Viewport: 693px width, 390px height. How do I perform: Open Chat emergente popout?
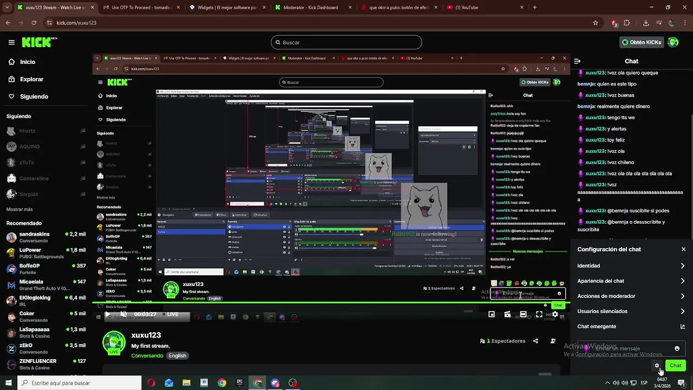631,327
